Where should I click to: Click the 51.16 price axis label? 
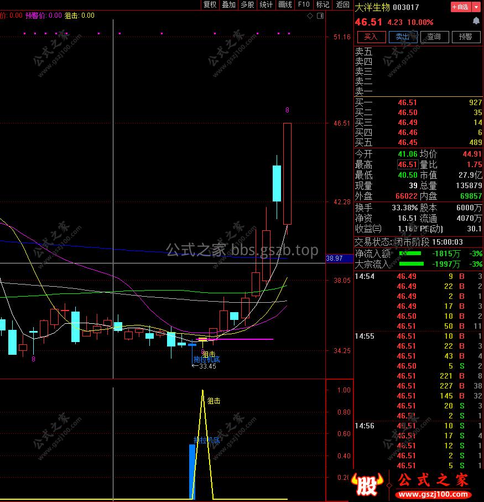[342, 37]
